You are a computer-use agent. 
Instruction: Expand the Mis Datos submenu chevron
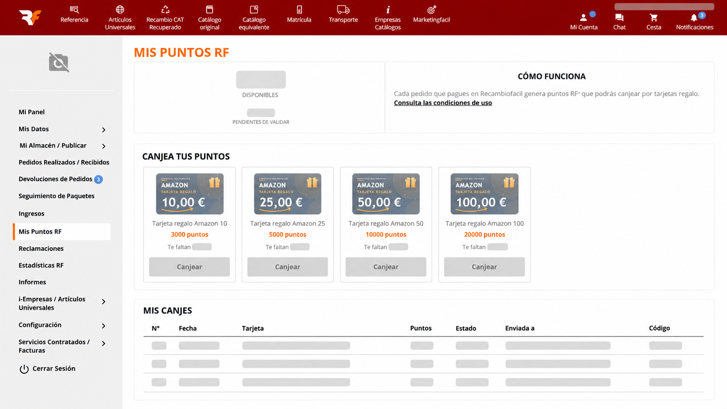104,130
